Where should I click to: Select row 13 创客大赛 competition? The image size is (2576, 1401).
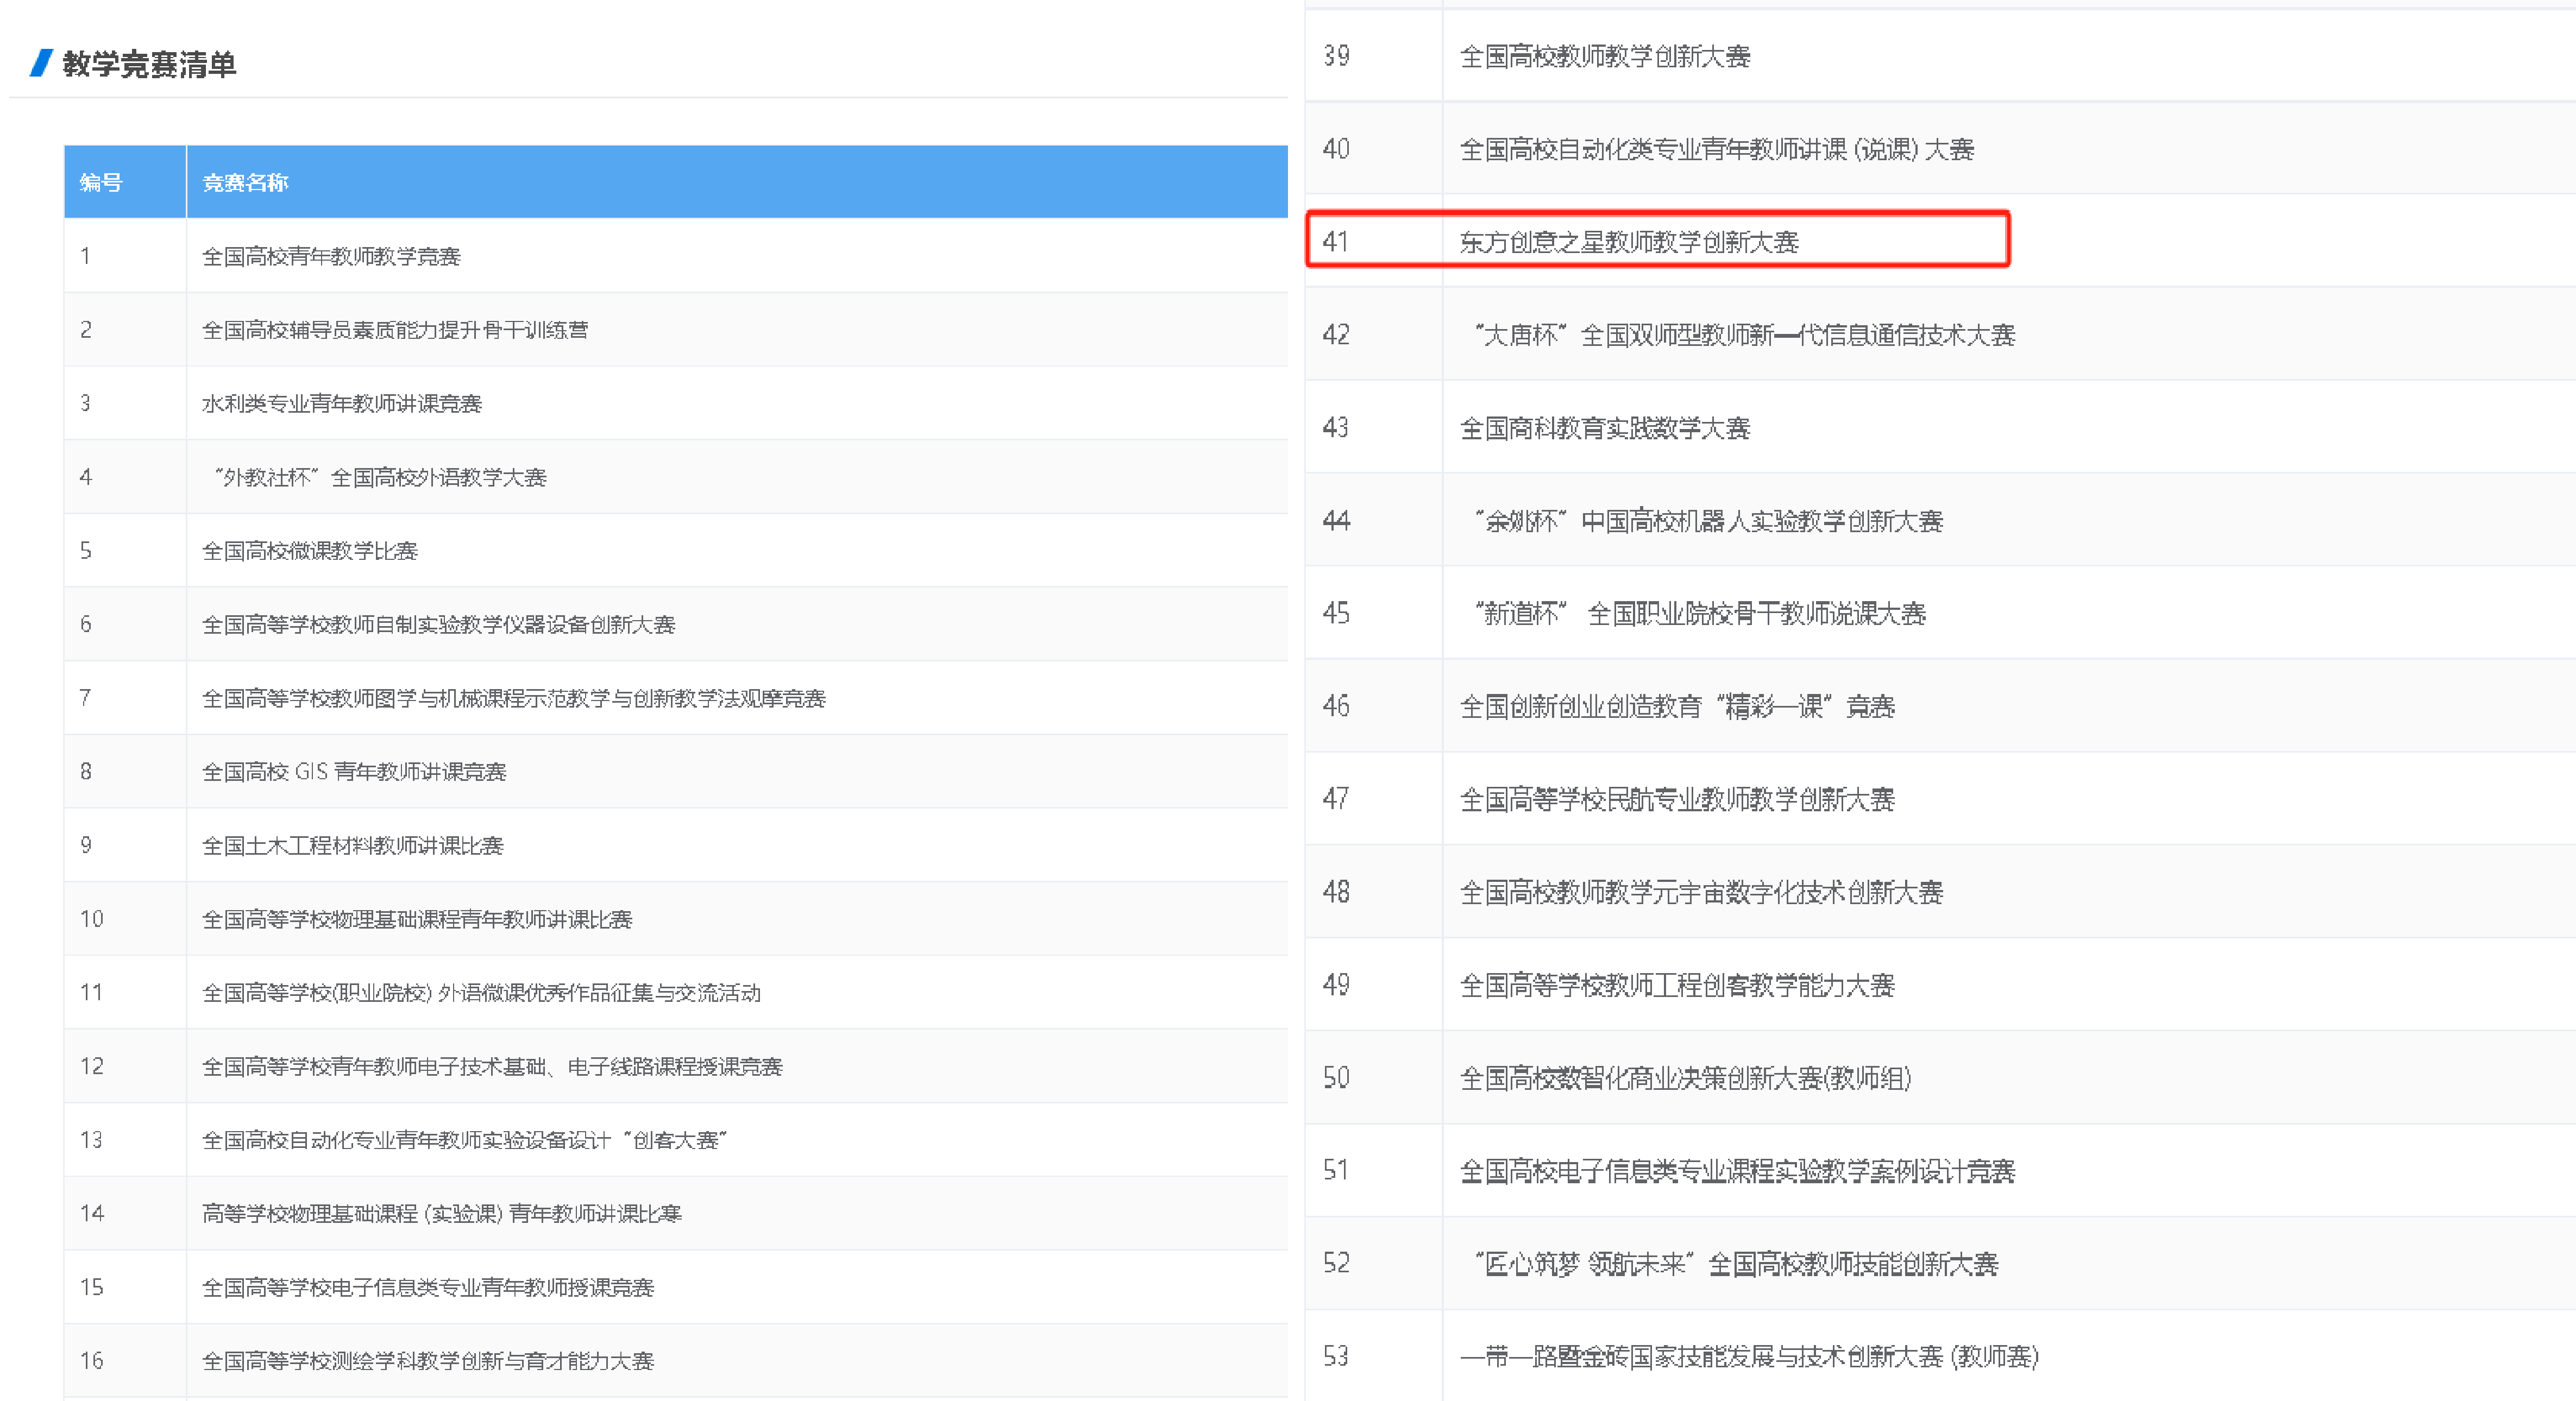point(465,1141)
